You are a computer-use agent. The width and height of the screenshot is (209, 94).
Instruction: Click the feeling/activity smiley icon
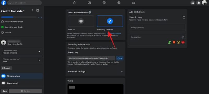178,42
